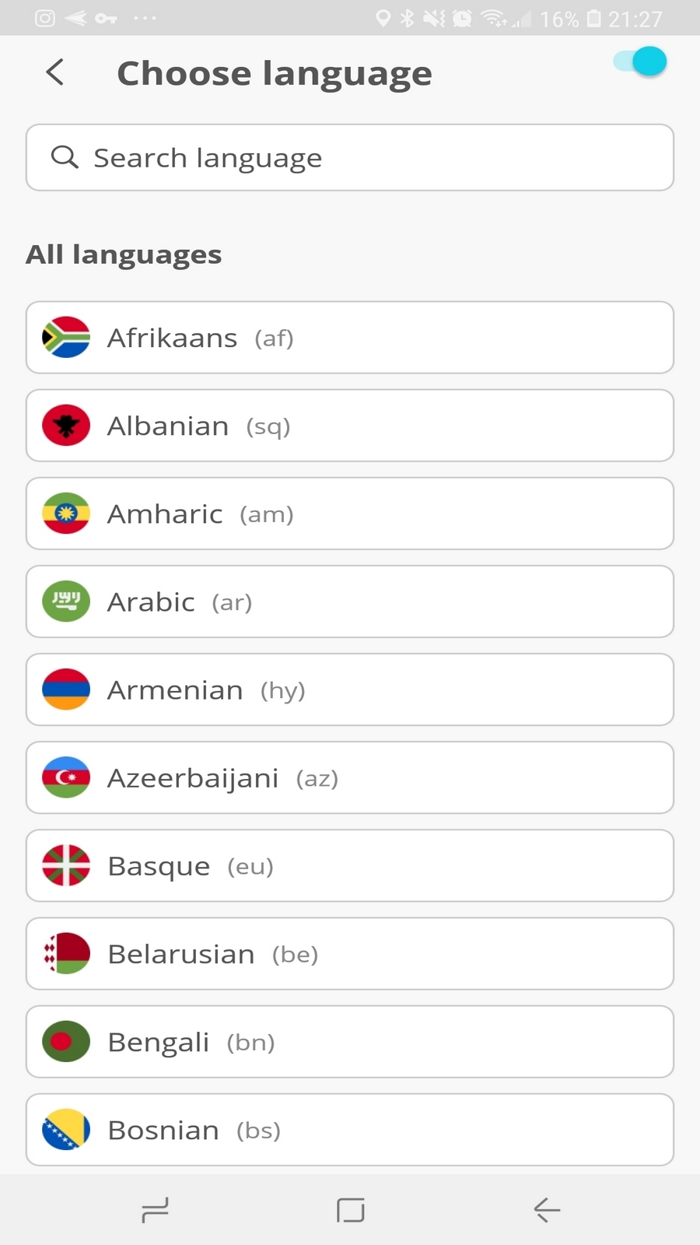Tap the Basque flag icon
700x1245 pixels.
[x=66, y=865]
